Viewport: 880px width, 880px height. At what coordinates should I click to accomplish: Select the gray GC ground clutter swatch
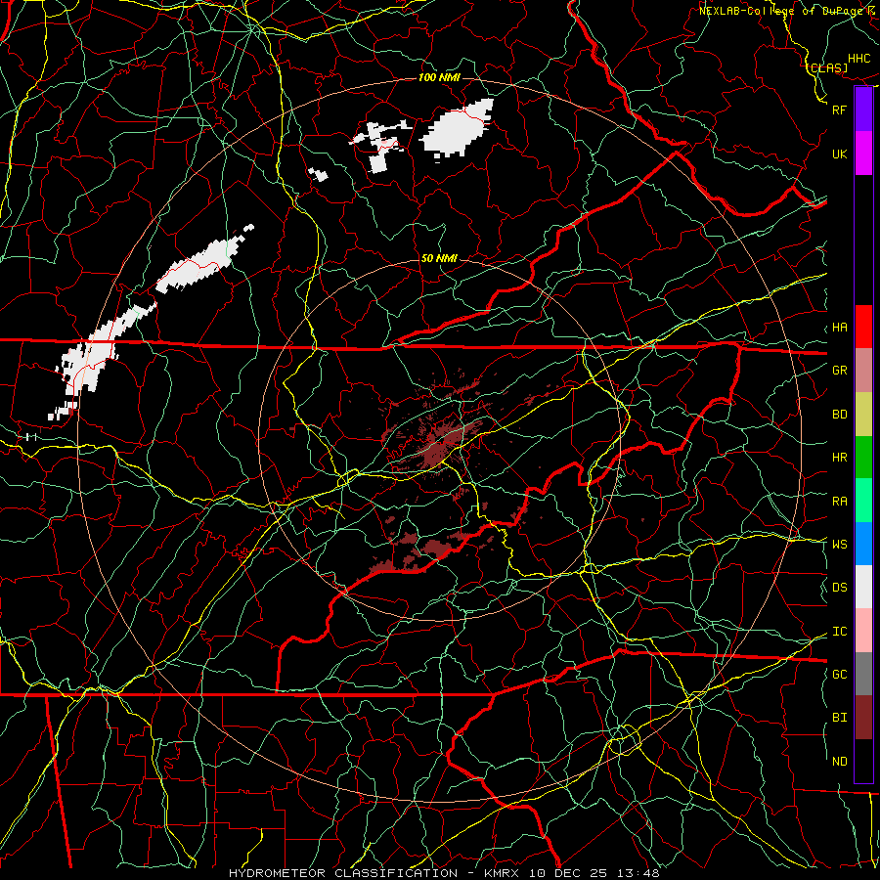(863, 674)
